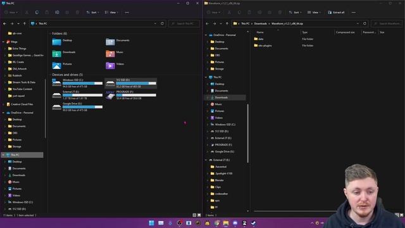Screen dimensions: 405x228
Task: Open recent locations dropdown in This PC window
Action: coord(18,23)
